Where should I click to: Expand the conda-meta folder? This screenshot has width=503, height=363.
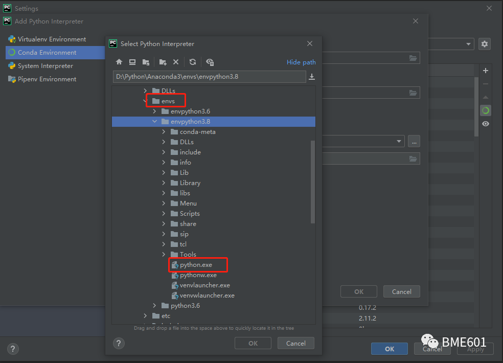[164, 132]
